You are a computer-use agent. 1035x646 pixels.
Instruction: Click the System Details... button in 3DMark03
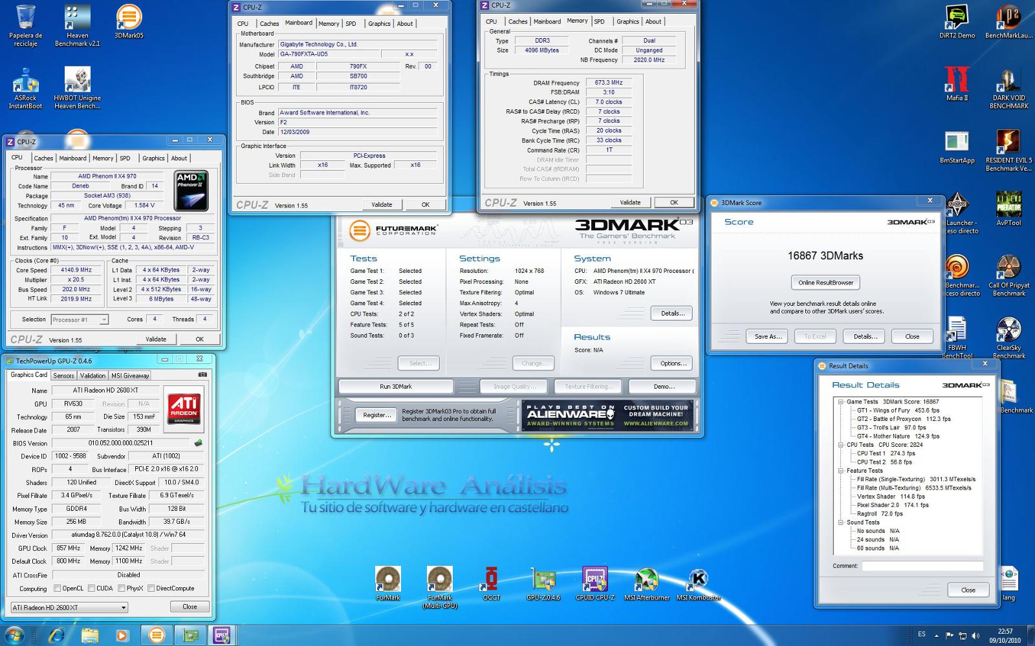[x=672, y=313]
